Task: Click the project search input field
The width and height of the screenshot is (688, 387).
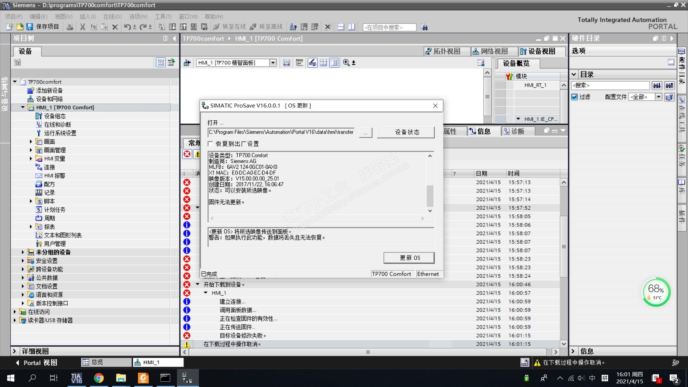Action: point(389,27)
